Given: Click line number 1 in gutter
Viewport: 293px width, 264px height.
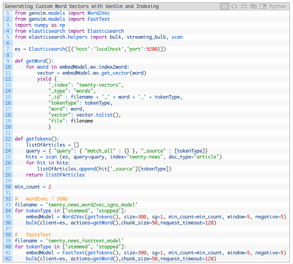Looking at the screenshot, I should (x=8, y=13).
